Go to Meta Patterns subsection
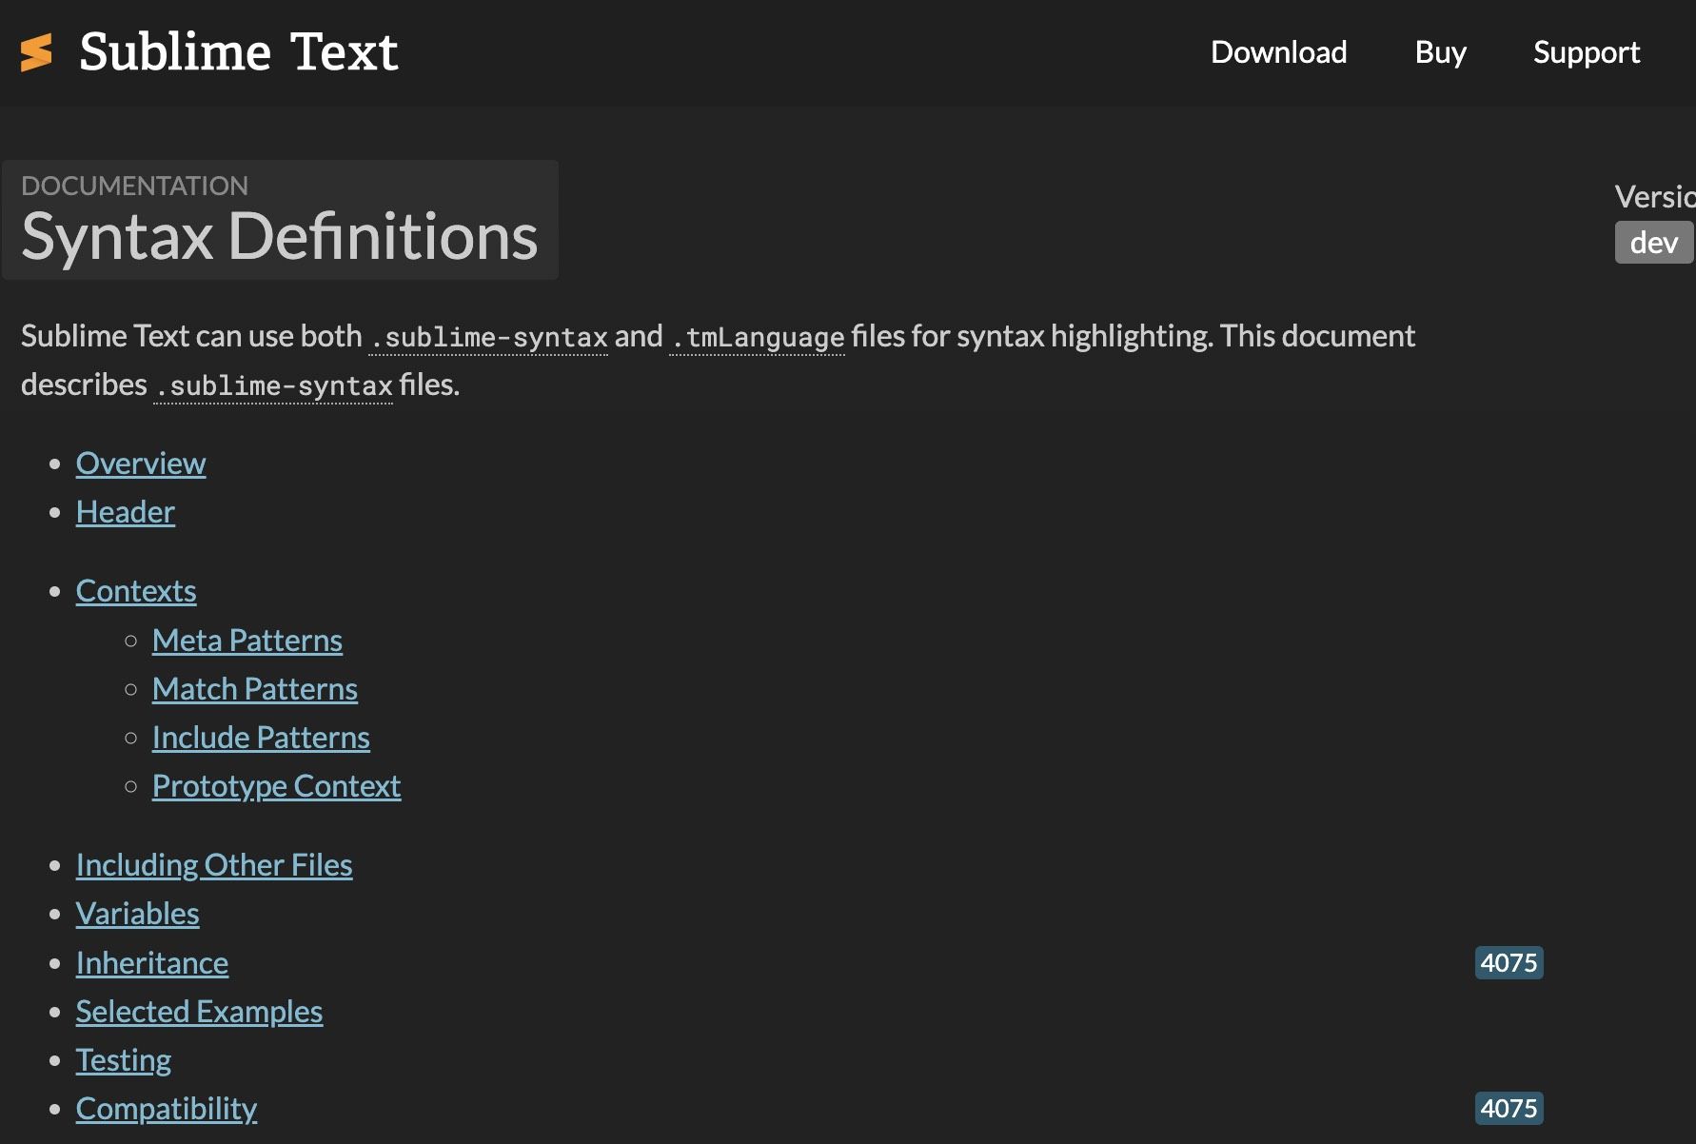The height and width of the screenshot is (1144, 1696). pos(247,641)
